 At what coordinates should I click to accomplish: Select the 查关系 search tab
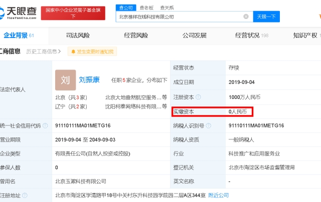point(167,8)
